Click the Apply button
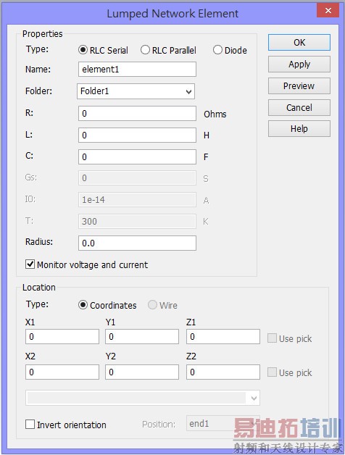 pyautogui.click(x=299, y=64)
